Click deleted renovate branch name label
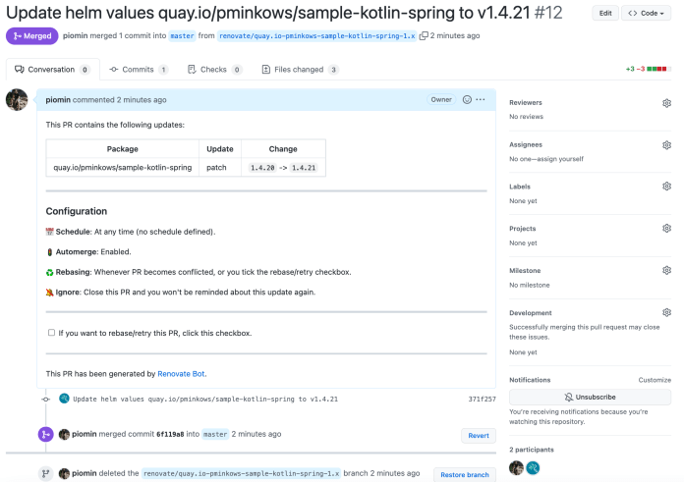Image resolution: width=684 pixels, height=482 pixels. coord(241,473)
